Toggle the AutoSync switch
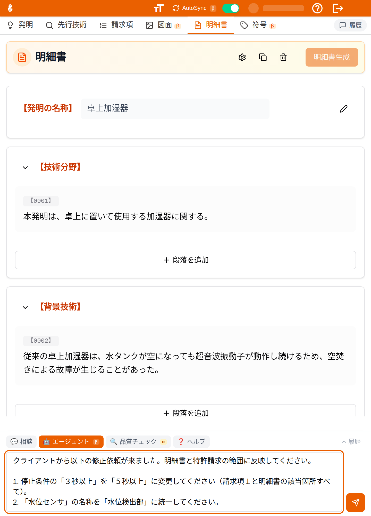The width and height of the screenshot is (371, 516). click(231, 8)
